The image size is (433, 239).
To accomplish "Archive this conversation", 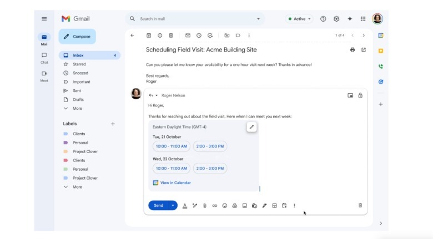I will tap(149, 35).
